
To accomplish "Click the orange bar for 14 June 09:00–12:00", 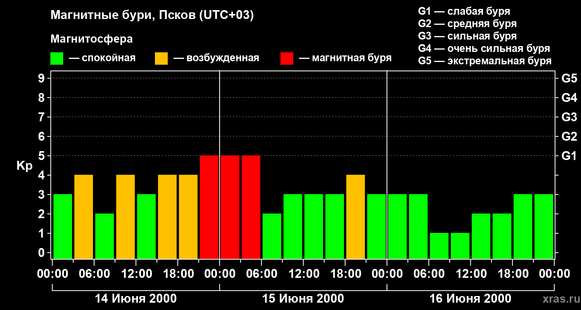I will [125, 217].
